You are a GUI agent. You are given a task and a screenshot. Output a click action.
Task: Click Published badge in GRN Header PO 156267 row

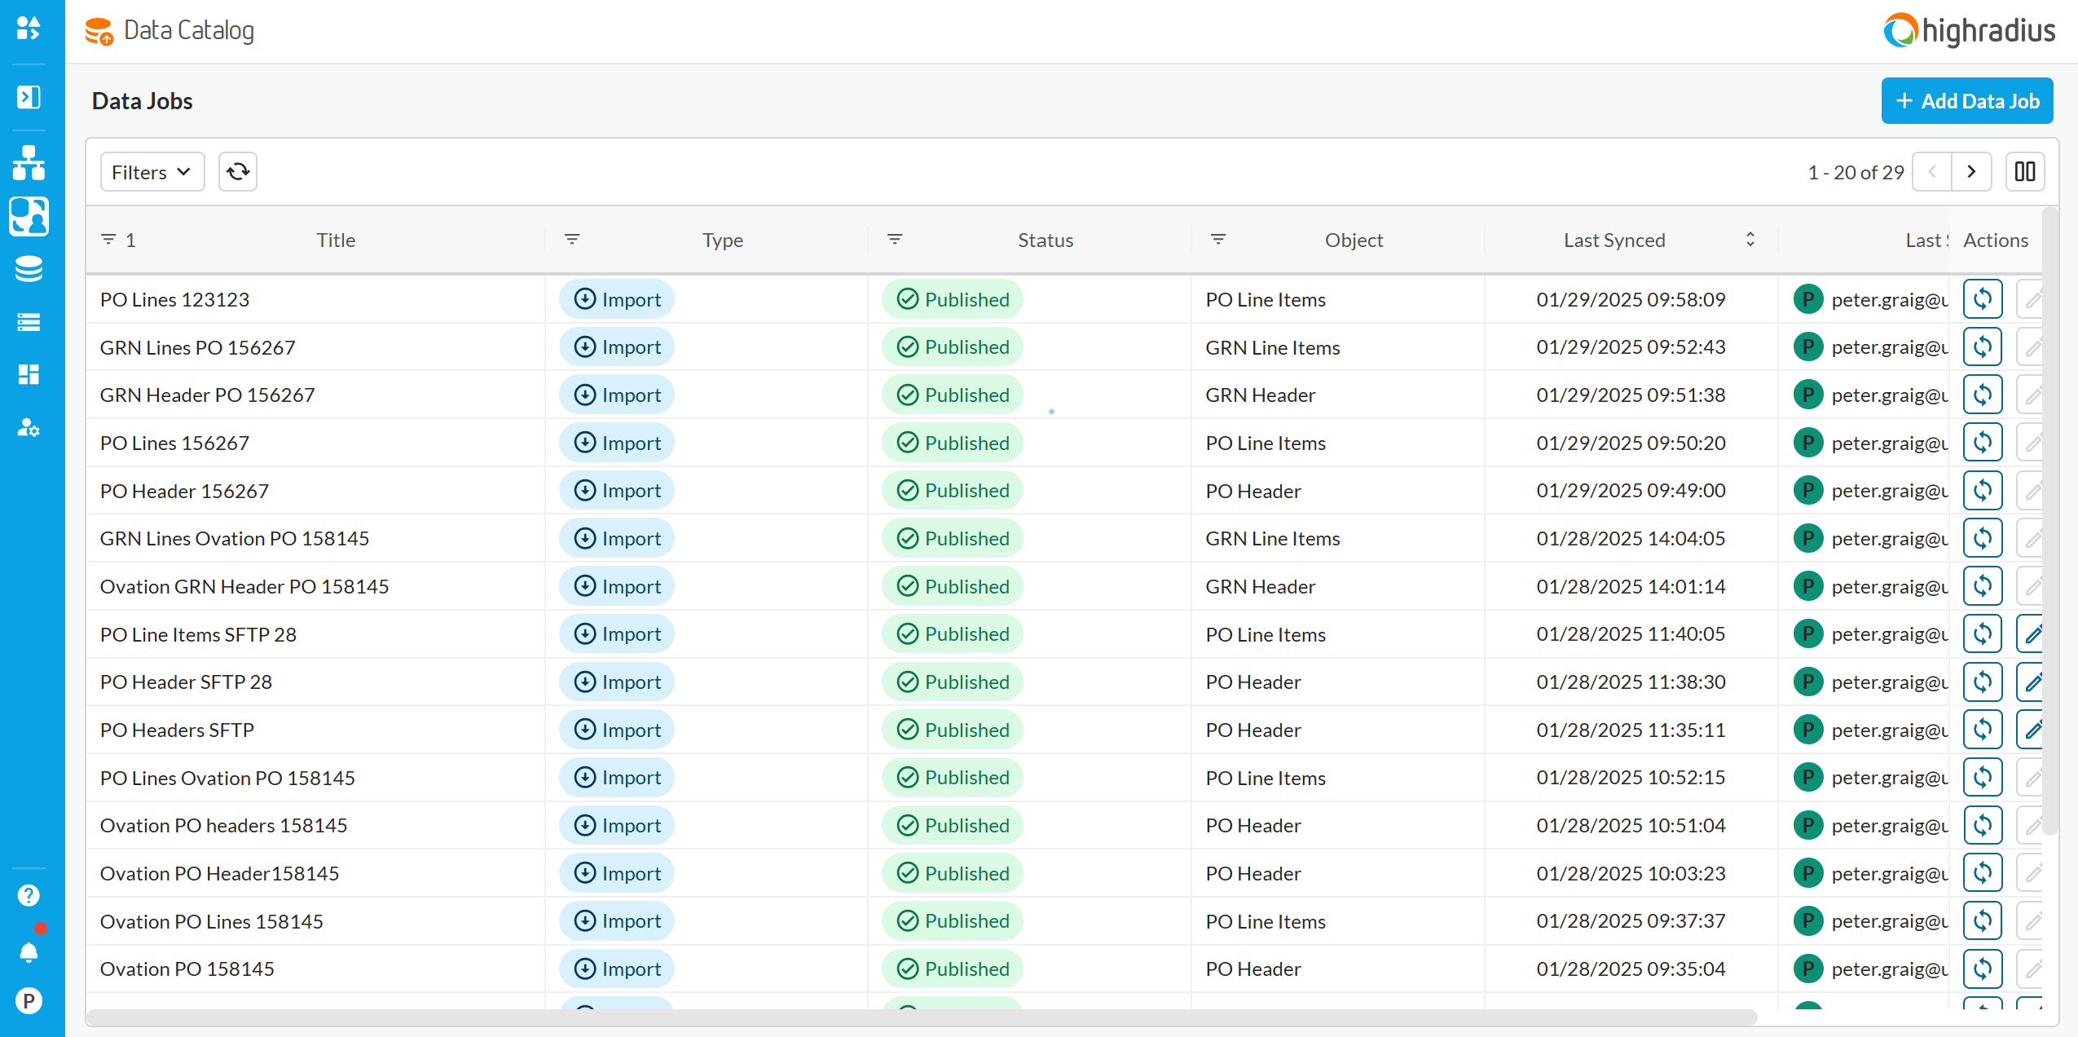coord(953,395)
